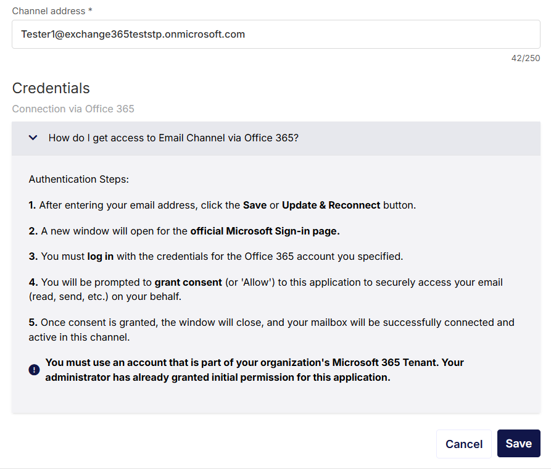
Task: Click the 'How do I get access to Email Channel' header
Action: (x=276, y=138)
